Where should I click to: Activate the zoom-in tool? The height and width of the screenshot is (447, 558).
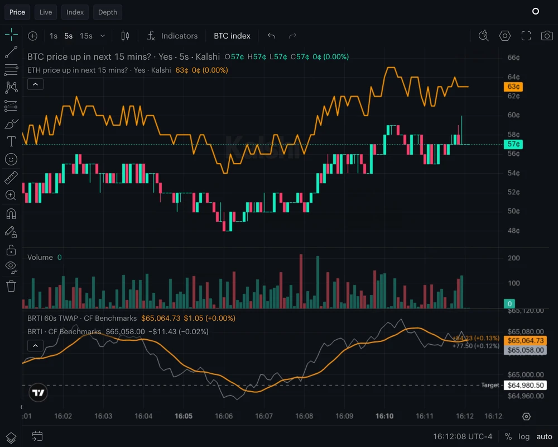pos(11,196)
